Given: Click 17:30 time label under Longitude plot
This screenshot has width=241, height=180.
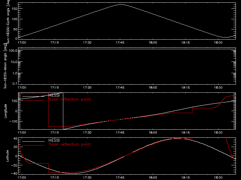Looking at the screenshot, I should [x=87, y=132].
